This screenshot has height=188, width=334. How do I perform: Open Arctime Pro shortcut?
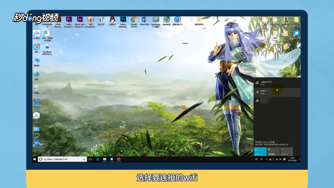(37, 117)
